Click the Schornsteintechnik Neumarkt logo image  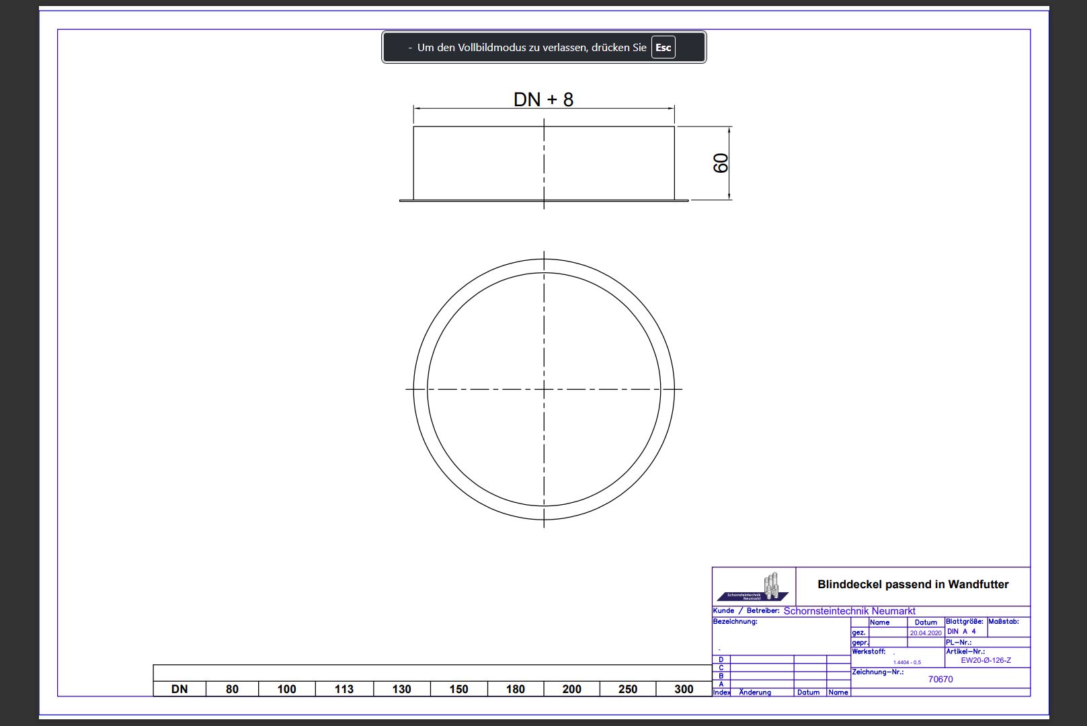[x=753, y=588]
